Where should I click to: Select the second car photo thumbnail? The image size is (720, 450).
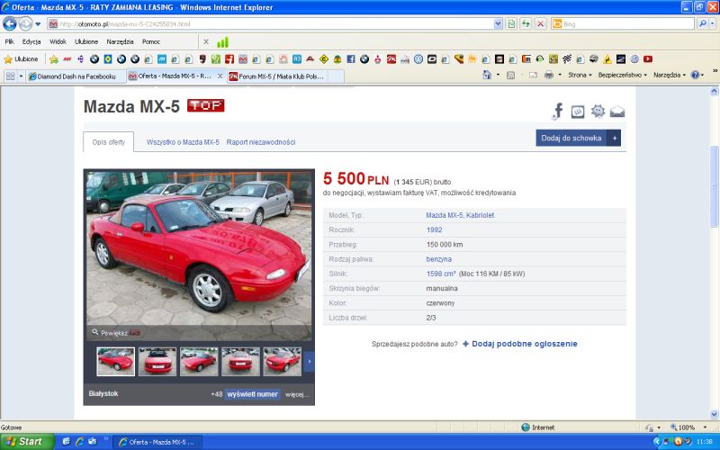coord(157,362)
